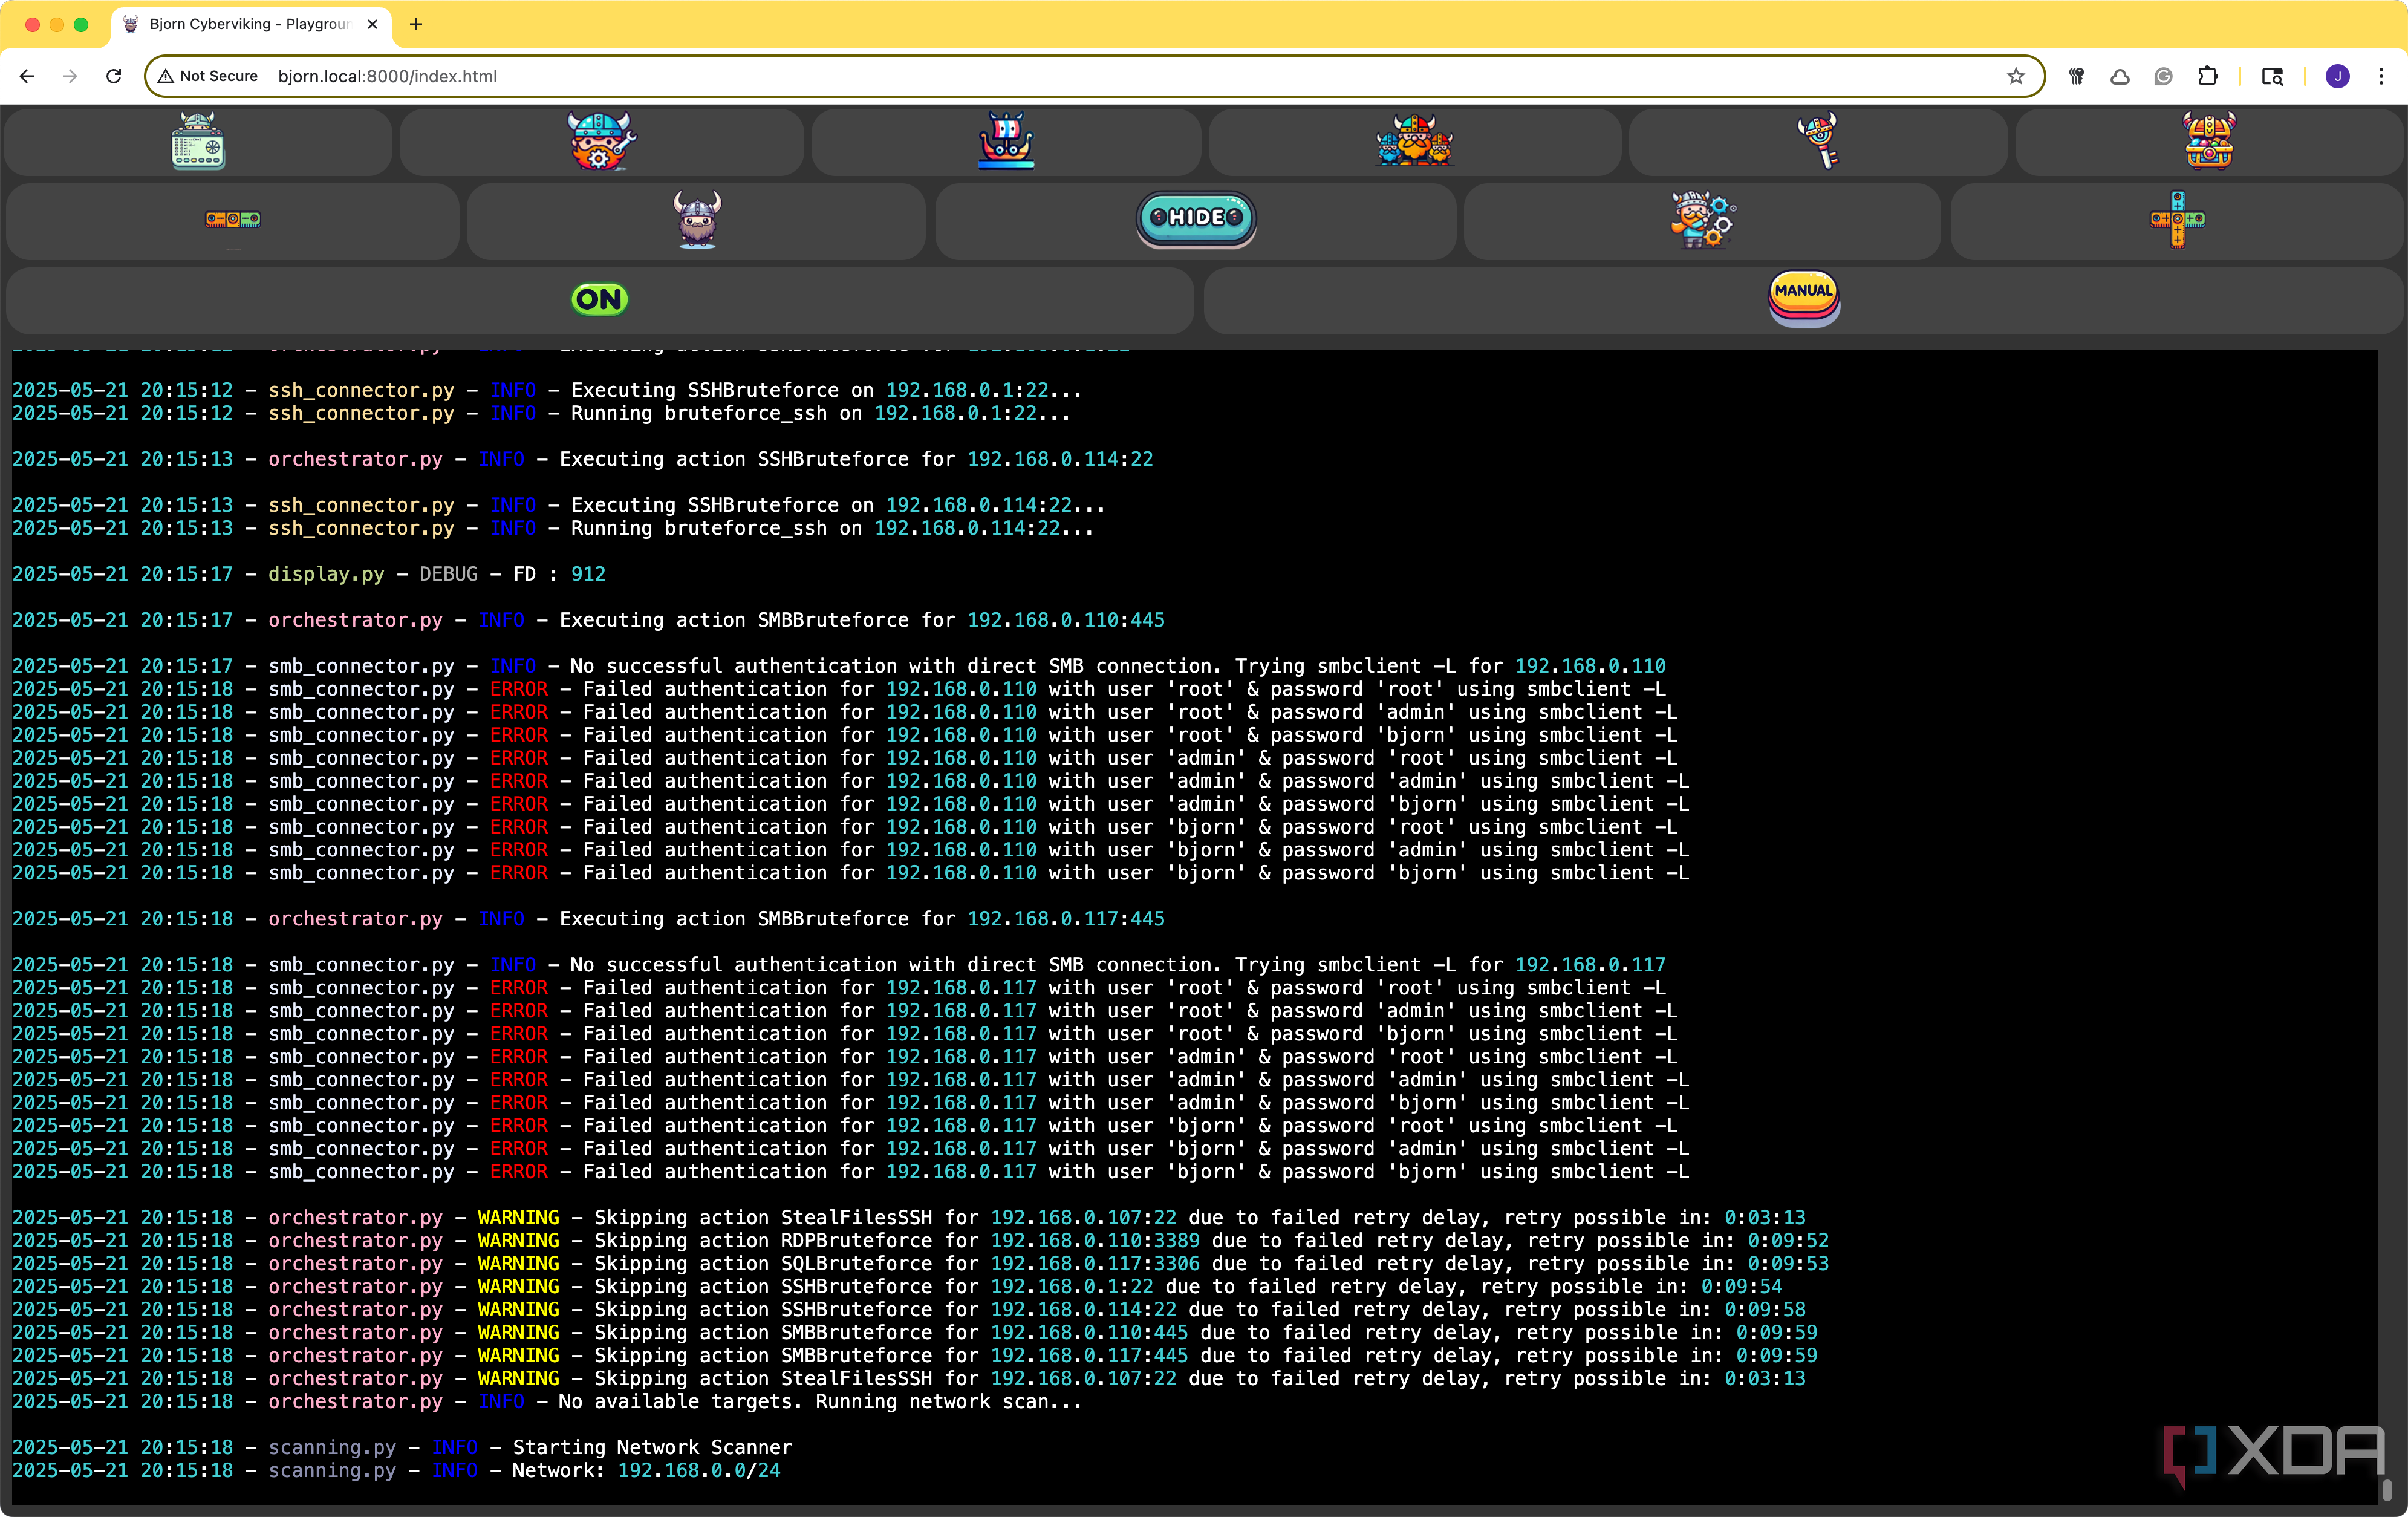The height and width of the screenshot is (1517, 2408).
Task: Click 'No available targets. Running network scan...' line
Action: (x=547, y=1401)
